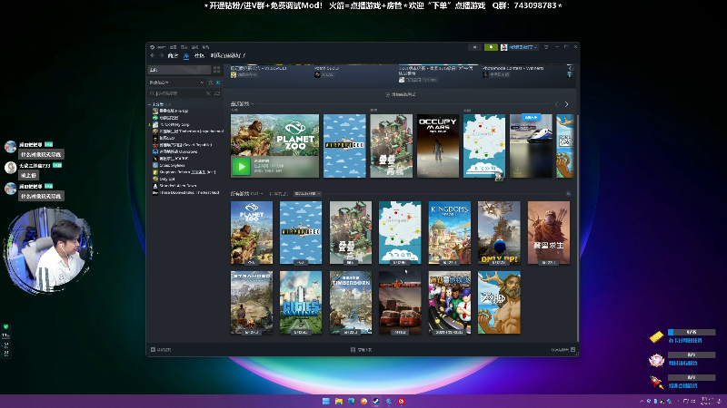Go back with the Steam back arrow
This screenshot has height=408, width=727.
pos(153,55)
